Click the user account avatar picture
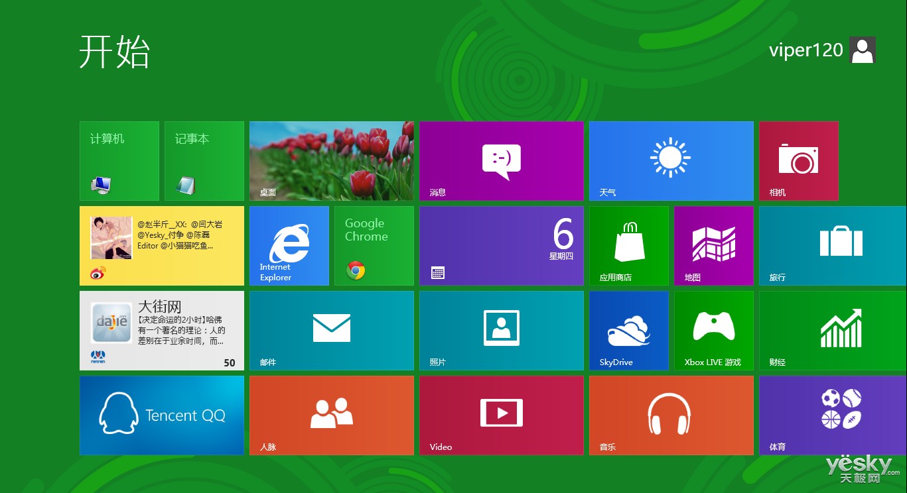907x493 pixels. [x=863, y=50]
